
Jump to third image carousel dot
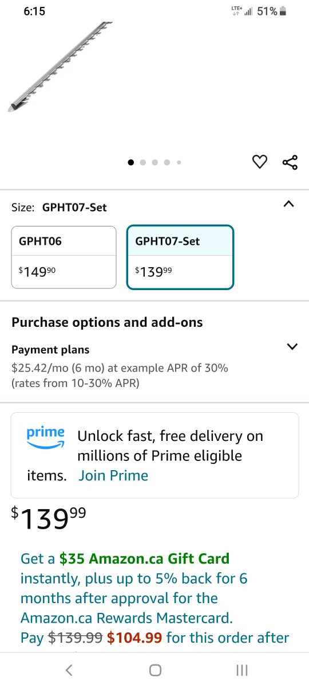(155, 162)
